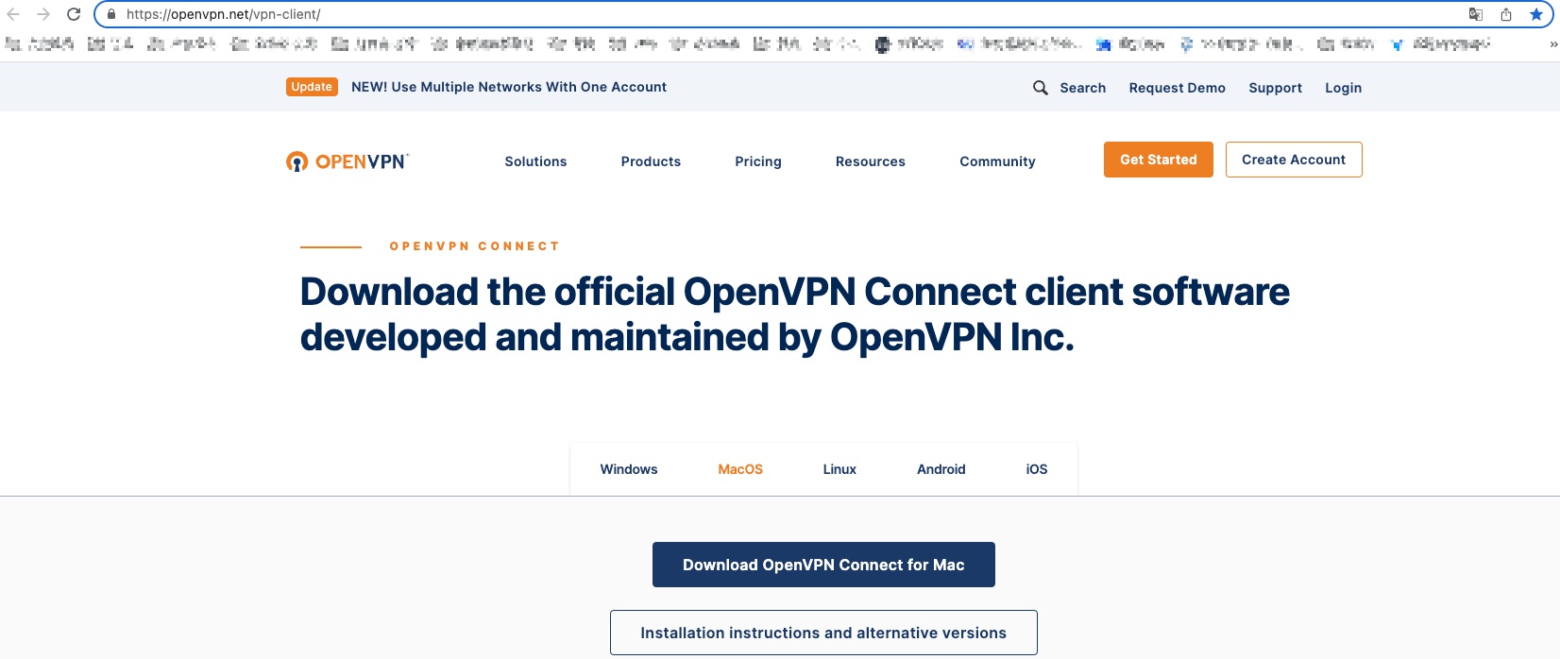Image resolution: width=1560 pixels, height=659 pixels.
Task: Go forward with the browser forward arrow
Action: (43, 14)
